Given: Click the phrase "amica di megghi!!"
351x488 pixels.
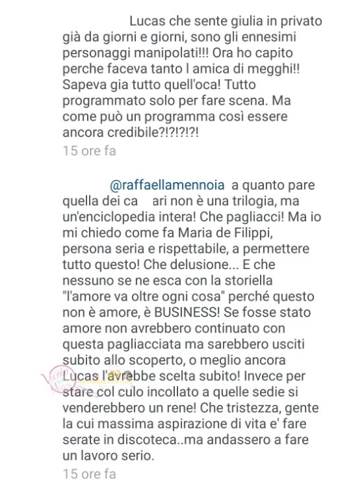Looking at the screenshot, I should (x=246, y=69).
